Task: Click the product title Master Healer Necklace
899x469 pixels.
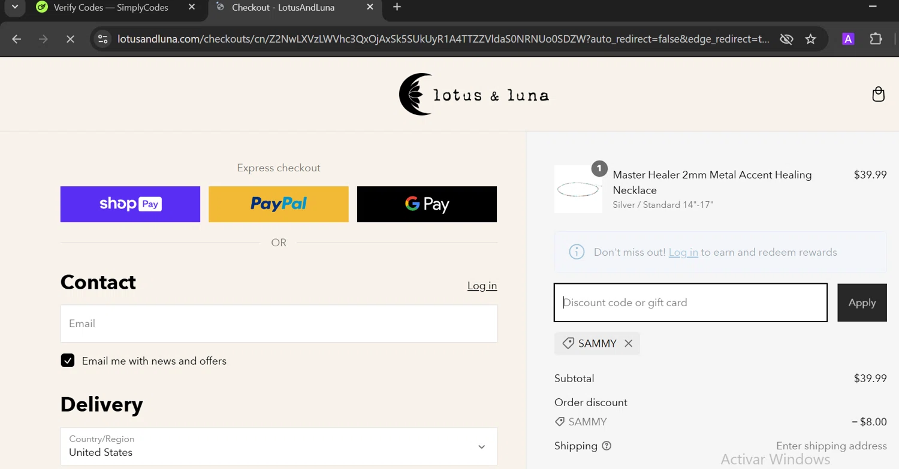Action: [x=712, y=183]
